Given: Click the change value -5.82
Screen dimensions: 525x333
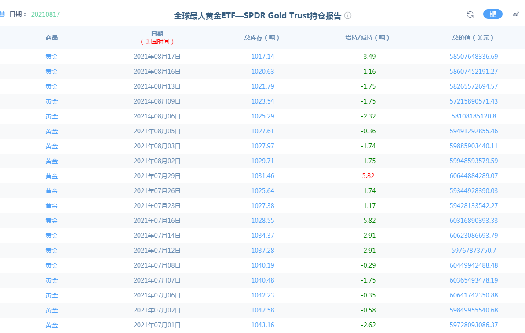Looking at the screenshot, I should coord(368,220).
